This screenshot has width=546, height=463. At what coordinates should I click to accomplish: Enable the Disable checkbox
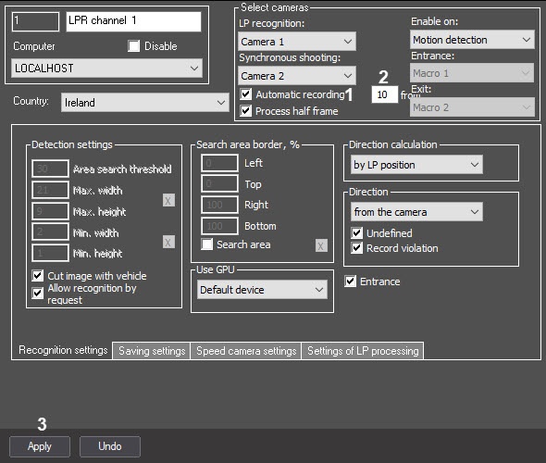click(133, 46)
